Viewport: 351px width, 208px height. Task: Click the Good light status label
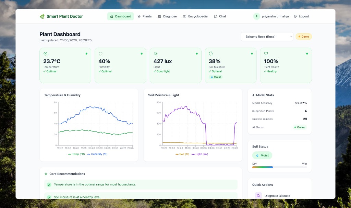pyautogui.click(x=162, y=71)
